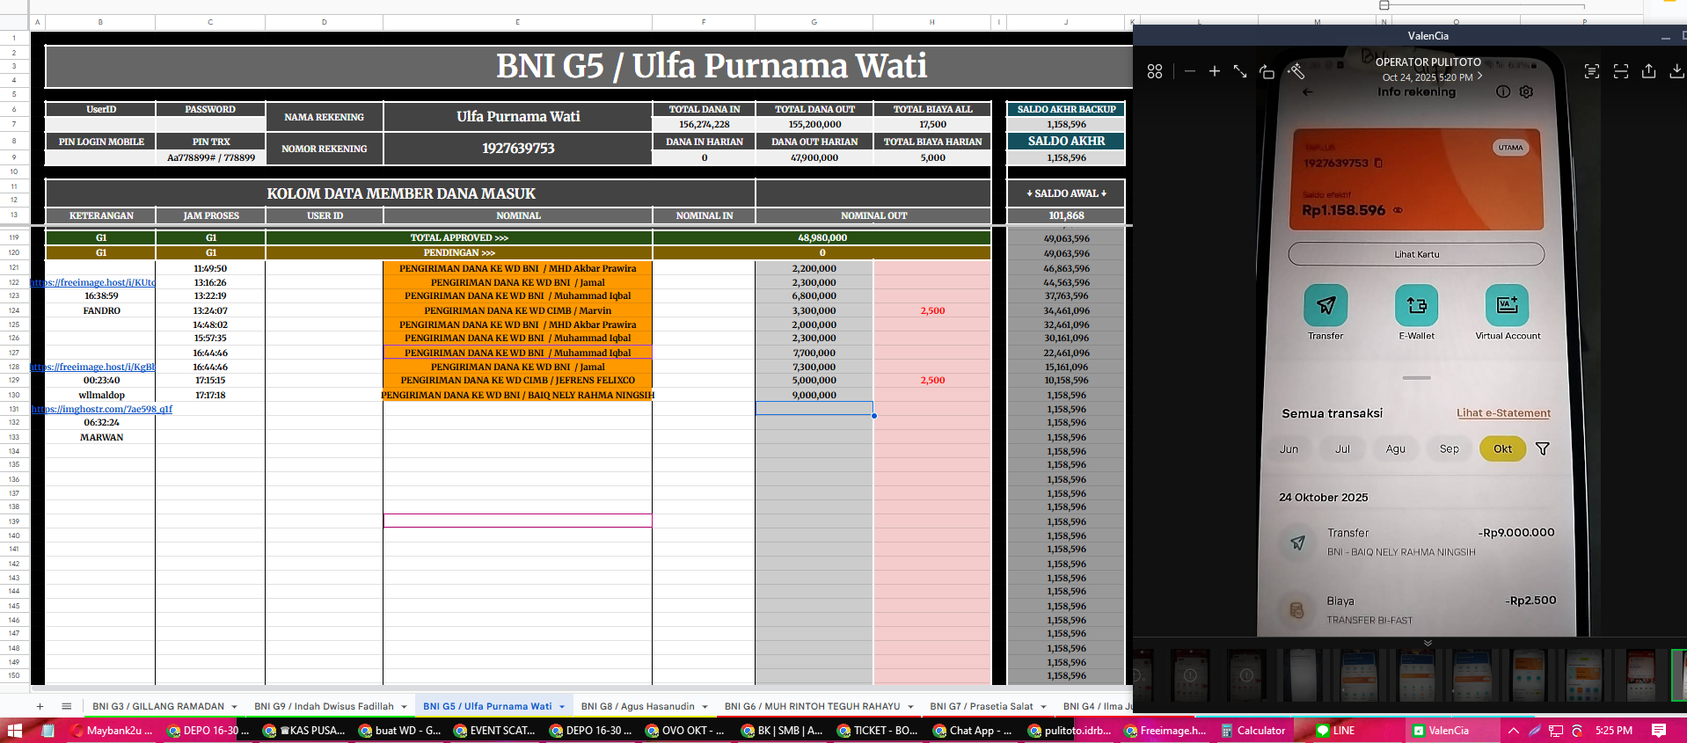Screen dimensions: 1687x743
Task: Open the freeimage.host/i/KgBl link in row 128
Action: pyautogui.click(x=93, y=367)
